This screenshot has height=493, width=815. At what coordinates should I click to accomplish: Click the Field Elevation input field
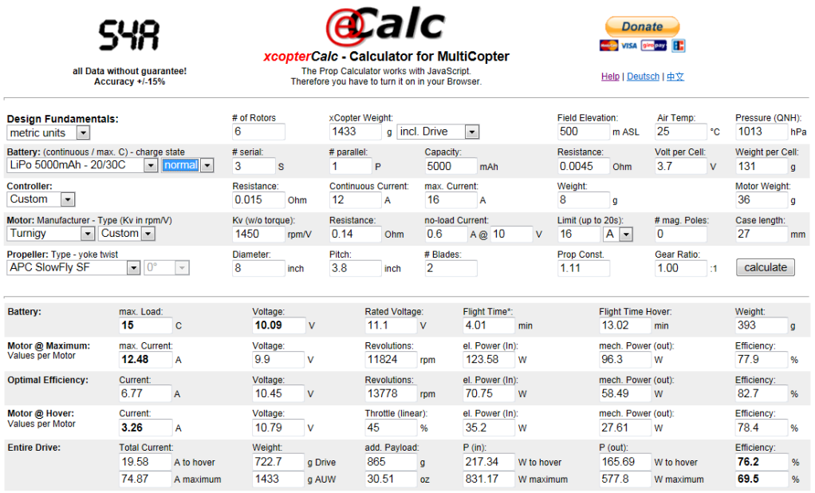coord(583,132)
